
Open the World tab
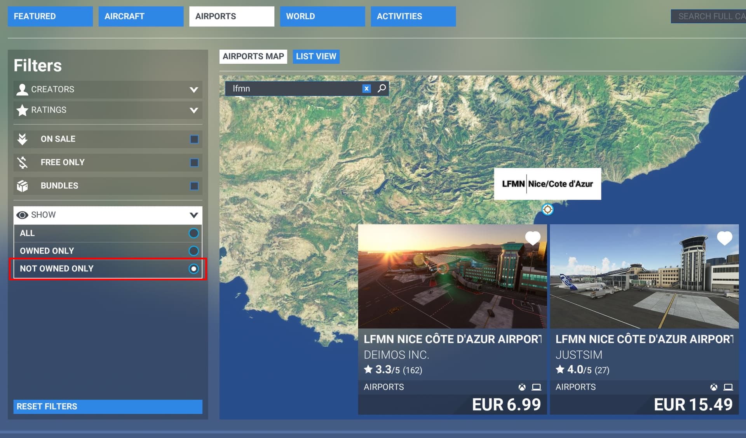click(322, 16)
